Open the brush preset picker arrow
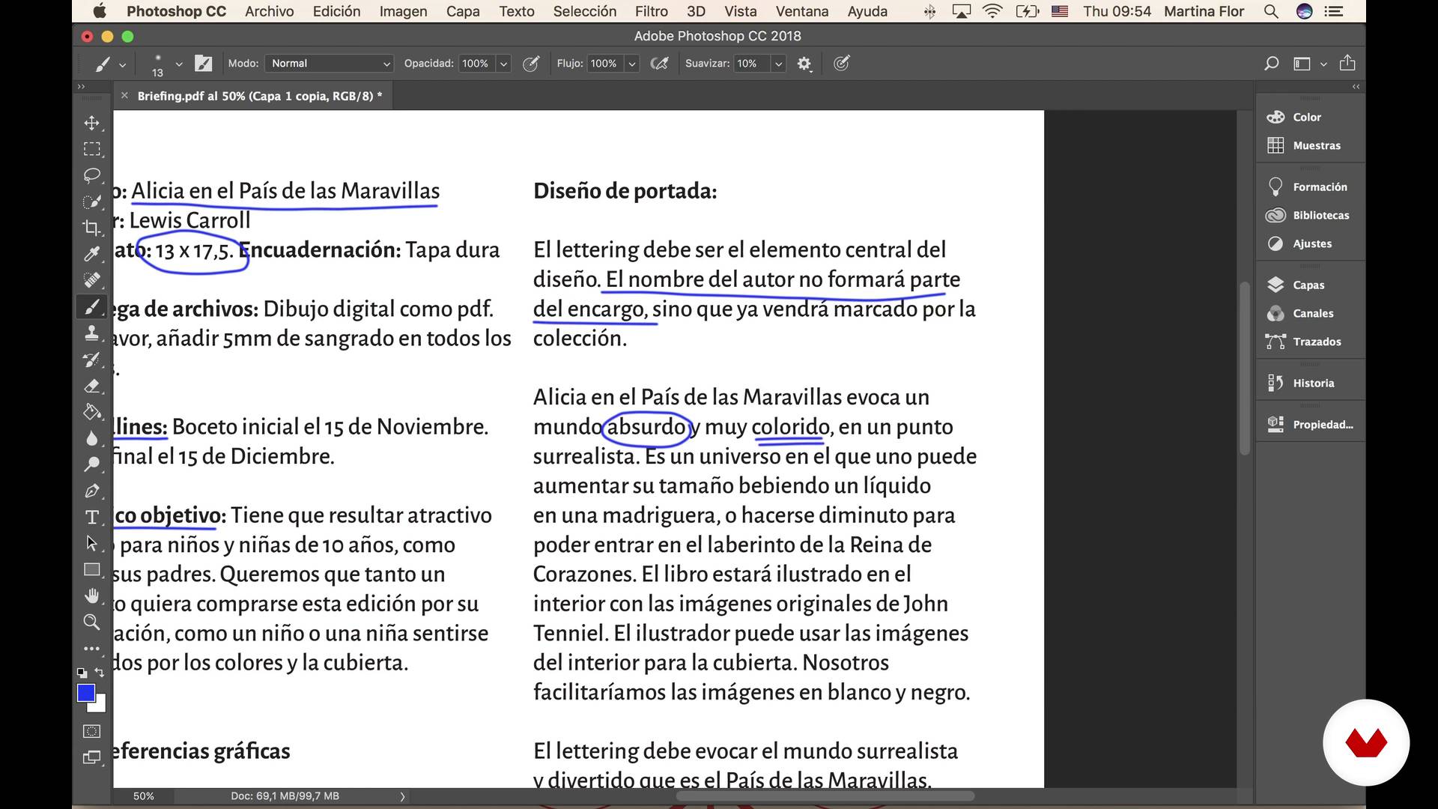 (x=179, y=64)
